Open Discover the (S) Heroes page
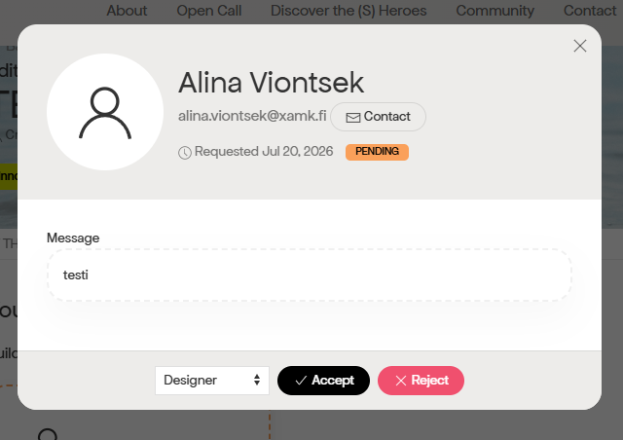Viewport: 623px width, 440px height. click(x=348, y=11)
